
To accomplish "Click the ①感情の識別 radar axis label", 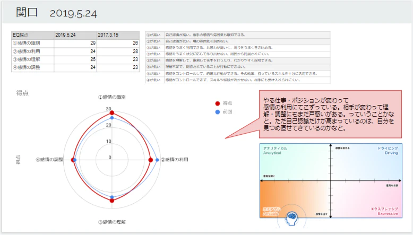I will point(111,97).
